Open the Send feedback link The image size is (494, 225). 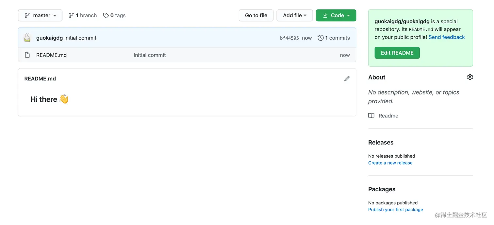(447, 37)
